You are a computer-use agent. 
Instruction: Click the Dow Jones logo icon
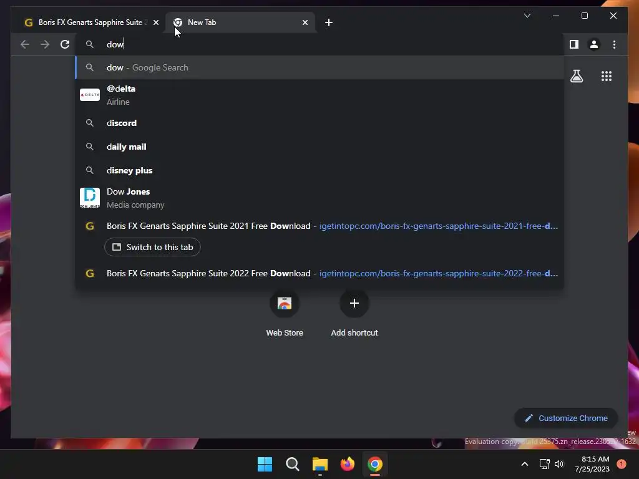point(90,198)
